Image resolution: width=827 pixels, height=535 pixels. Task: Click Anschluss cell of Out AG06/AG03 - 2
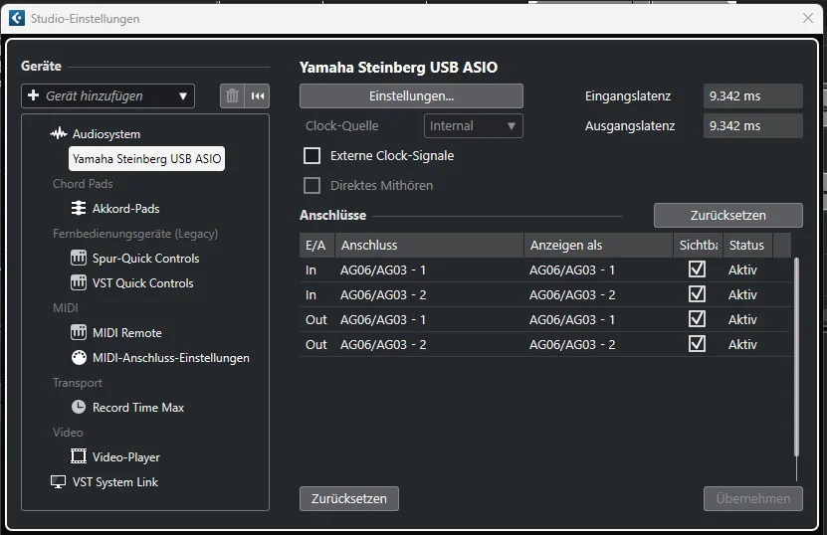[x=429, y=344]
